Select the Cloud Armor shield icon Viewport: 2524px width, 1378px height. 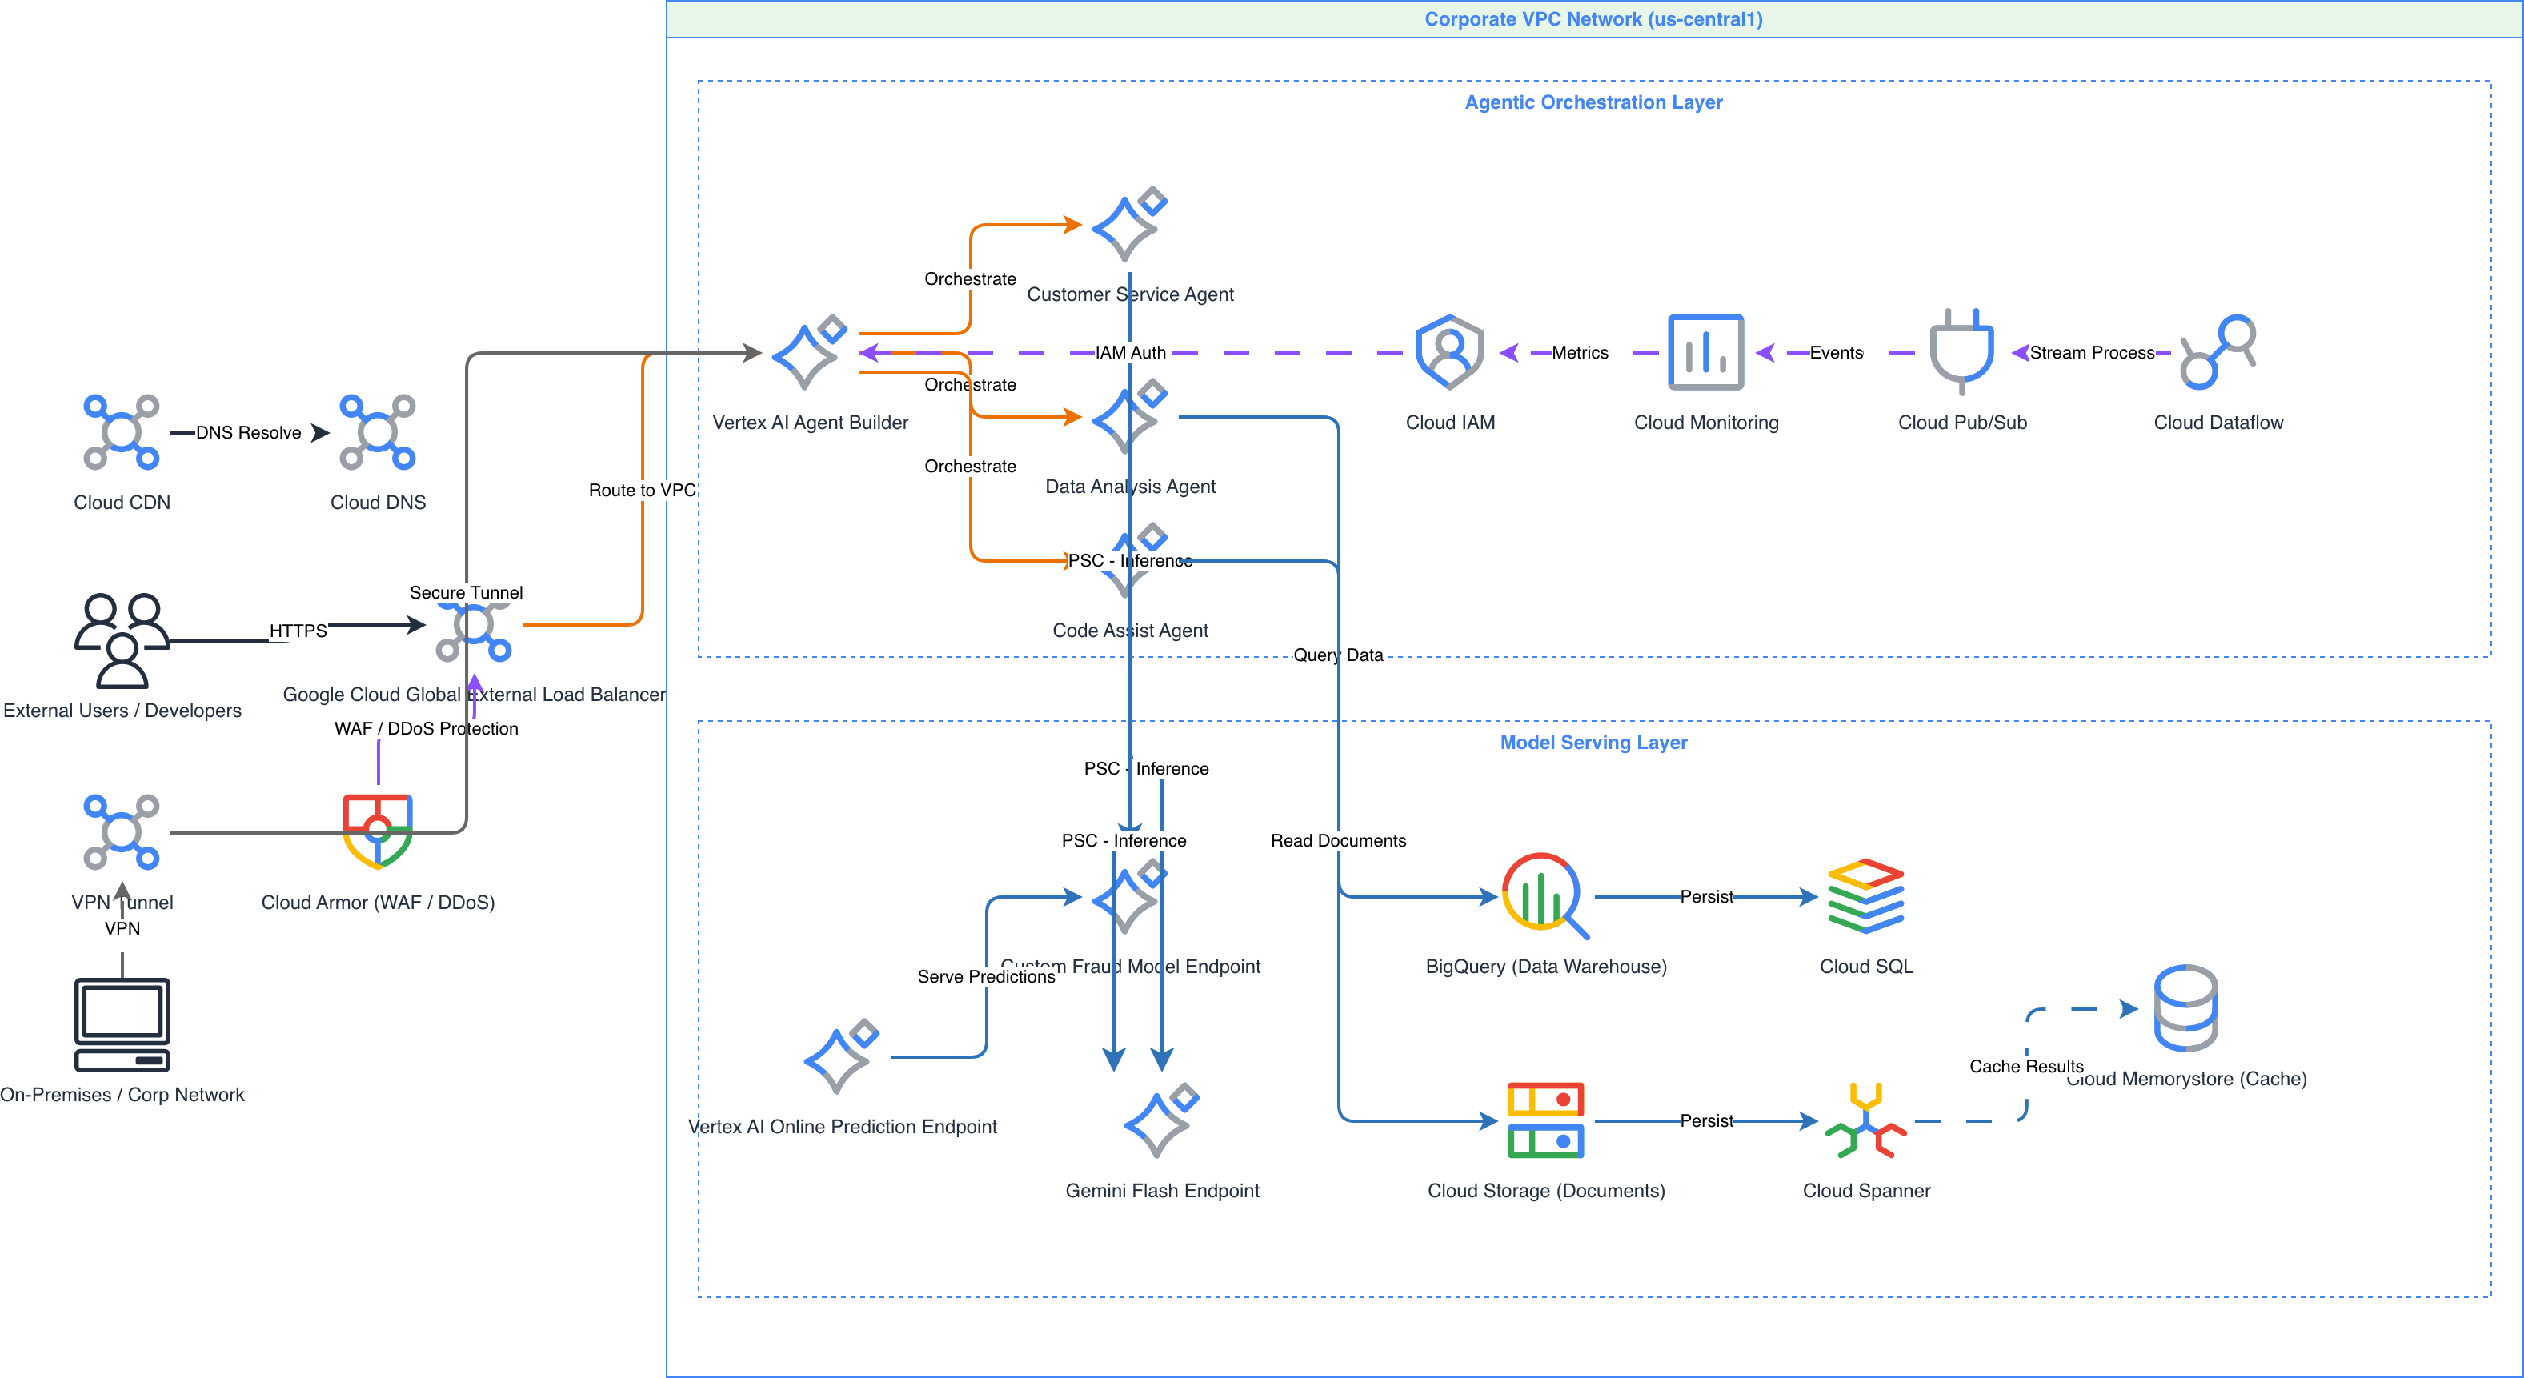click(377, 832)
